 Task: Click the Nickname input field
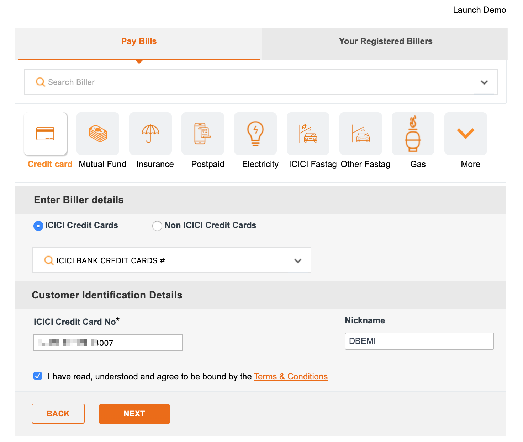(x=419, y=341)
